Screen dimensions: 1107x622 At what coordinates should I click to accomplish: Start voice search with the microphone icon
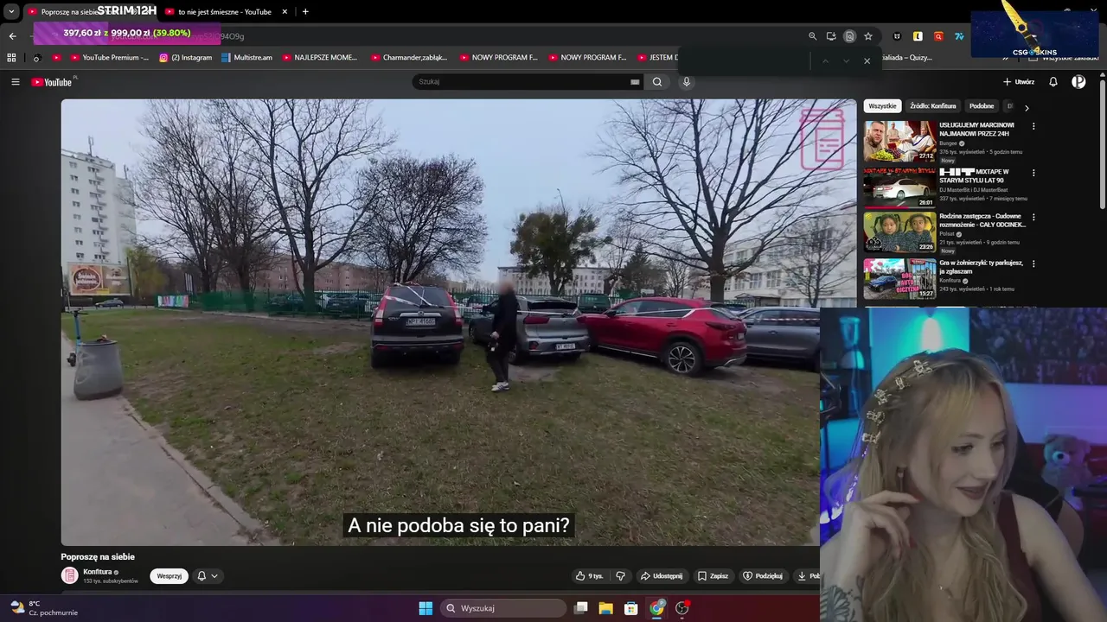[687, 82]
